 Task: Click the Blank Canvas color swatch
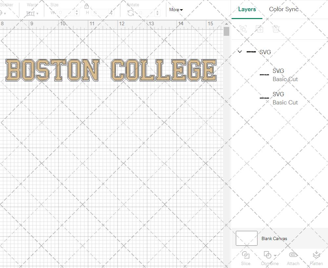pyautogui.click(x=246, y=238)
